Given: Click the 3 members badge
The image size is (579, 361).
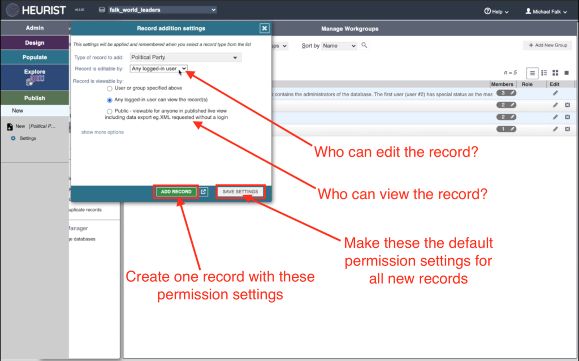Looking at the screenshot, I should click(x=506, y=93).
